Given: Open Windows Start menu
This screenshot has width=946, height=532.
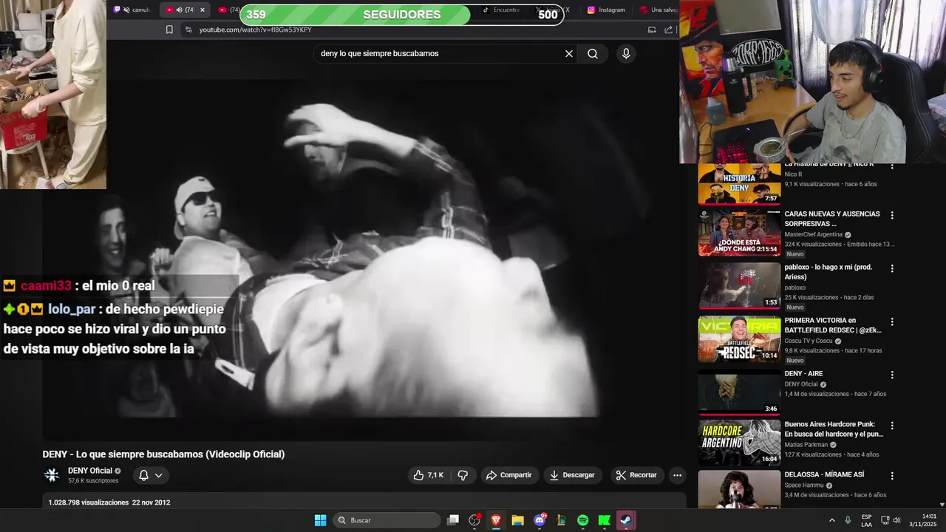Looking at the screenshot, I should [320, 520].
